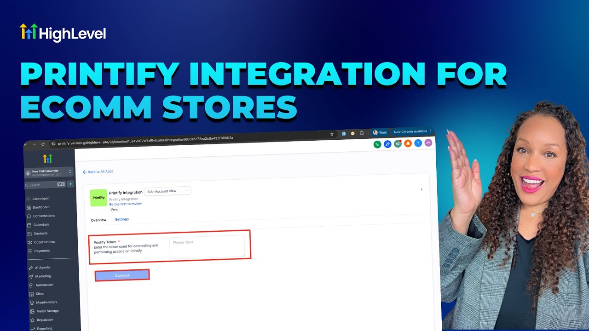
Task: Click the Printify Integration title
Action: [126, 193]
